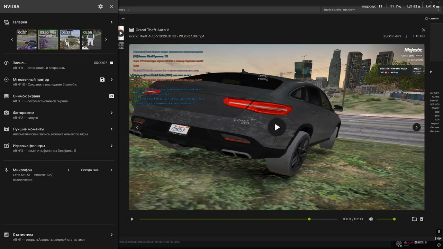
Task: Adjust the video volume slider
Action: (x=386, y=219)
